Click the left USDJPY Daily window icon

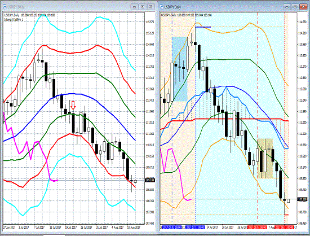point(5,7)
